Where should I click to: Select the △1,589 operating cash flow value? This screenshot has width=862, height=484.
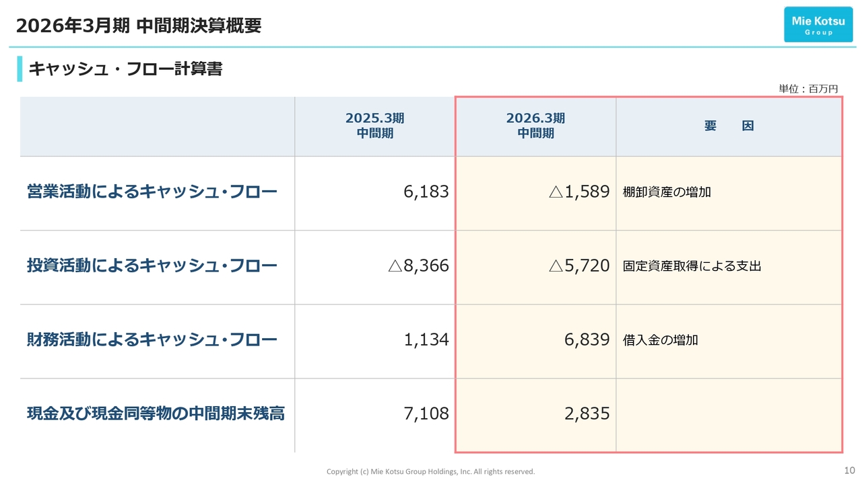tap(579, 192)
